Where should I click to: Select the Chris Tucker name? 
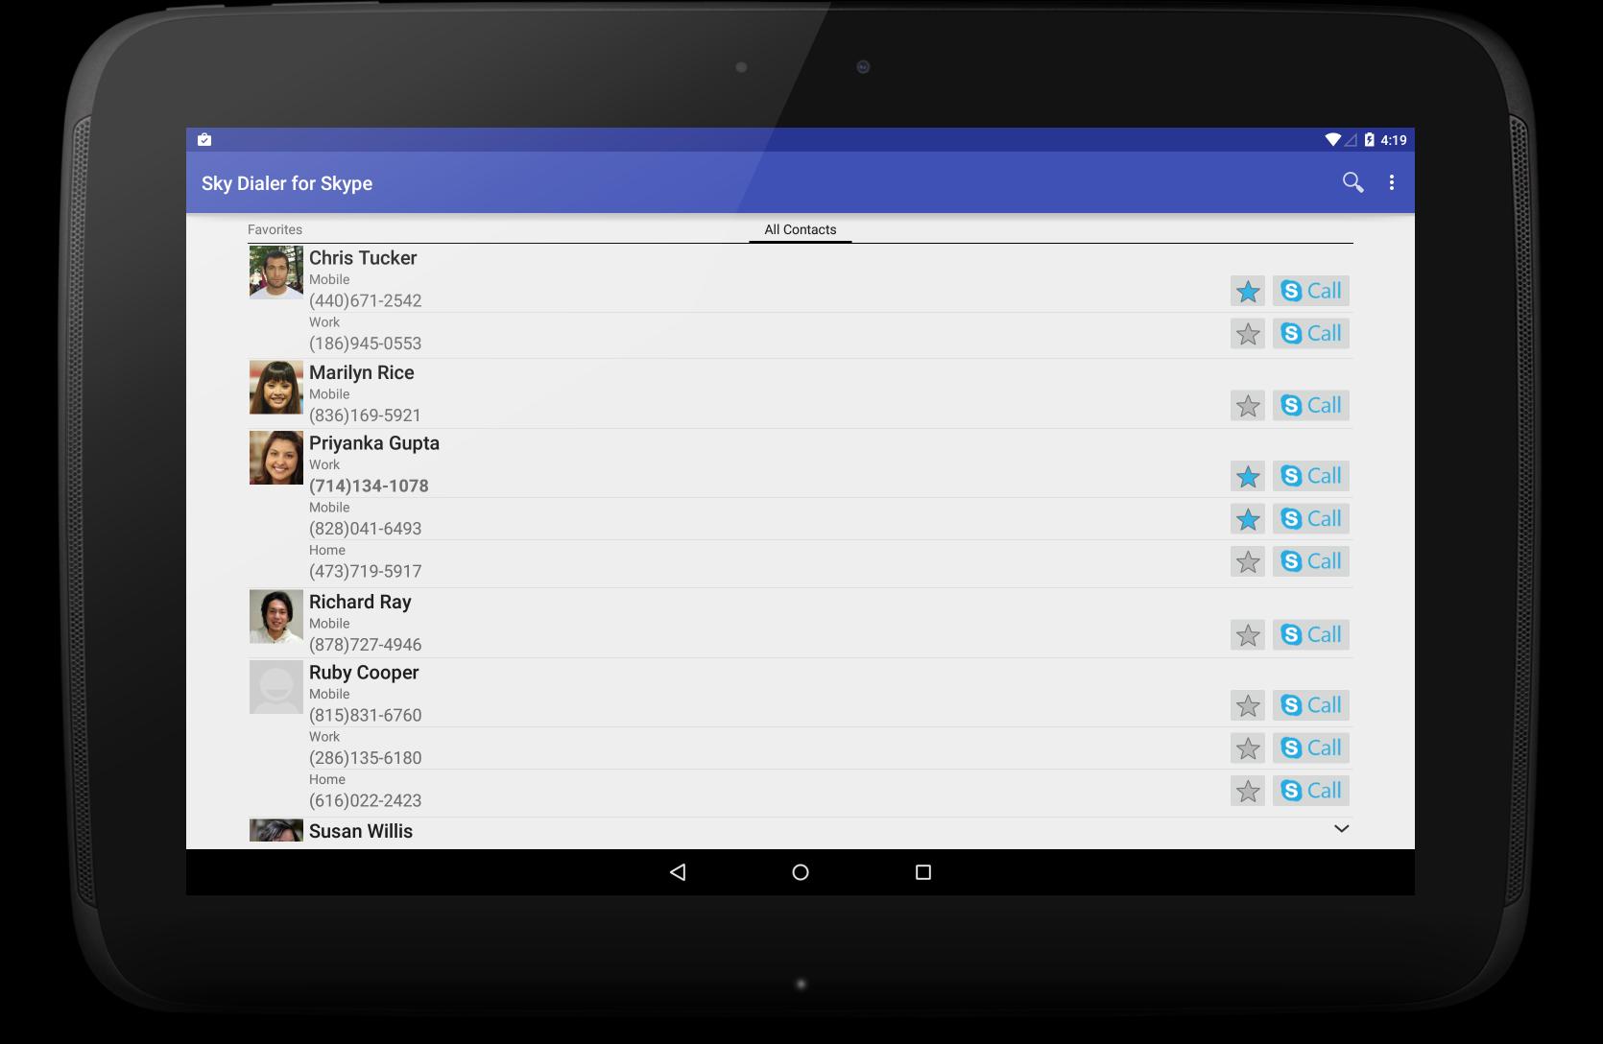[363, 258]
